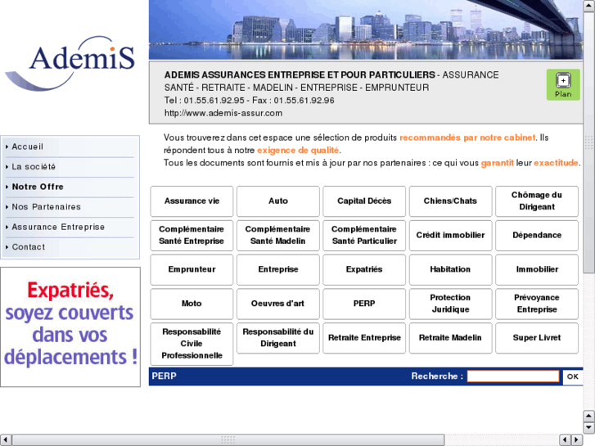
Task: Go to Accueil in the sidebar
Action: point(27,147)
